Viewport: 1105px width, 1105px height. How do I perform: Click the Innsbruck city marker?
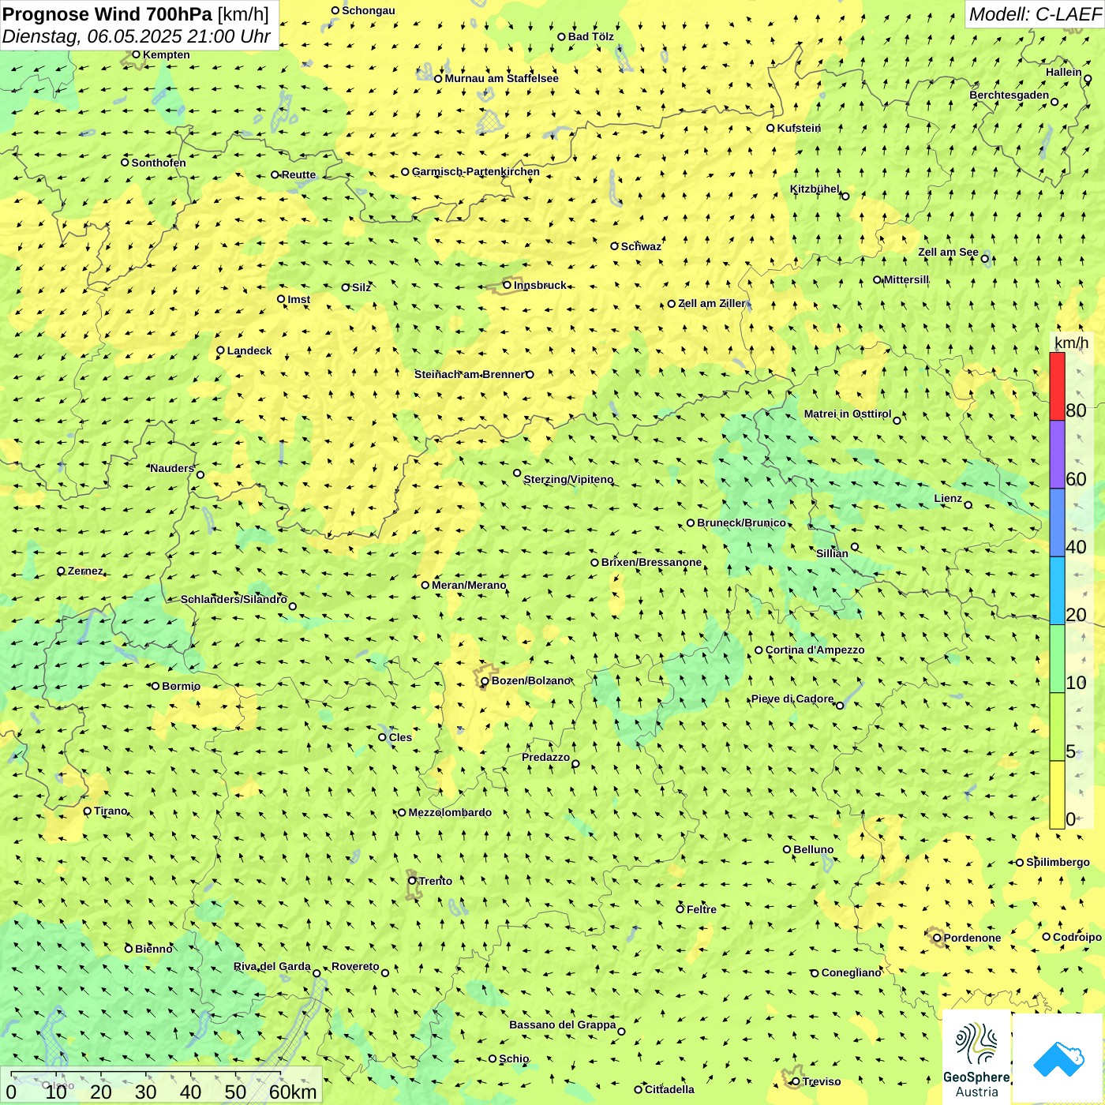508,285
